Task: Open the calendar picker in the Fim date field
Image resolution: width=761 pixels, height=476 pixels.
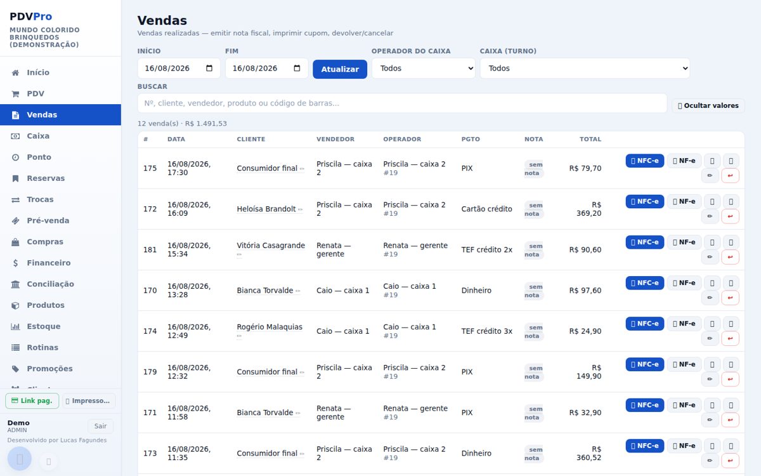Action: tap(297, 69)
